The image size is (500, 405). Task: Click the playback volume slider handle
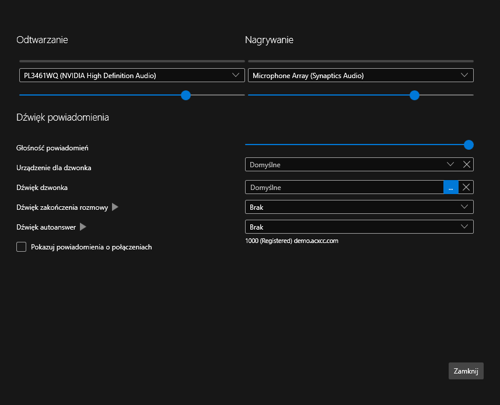click(186, 95)
